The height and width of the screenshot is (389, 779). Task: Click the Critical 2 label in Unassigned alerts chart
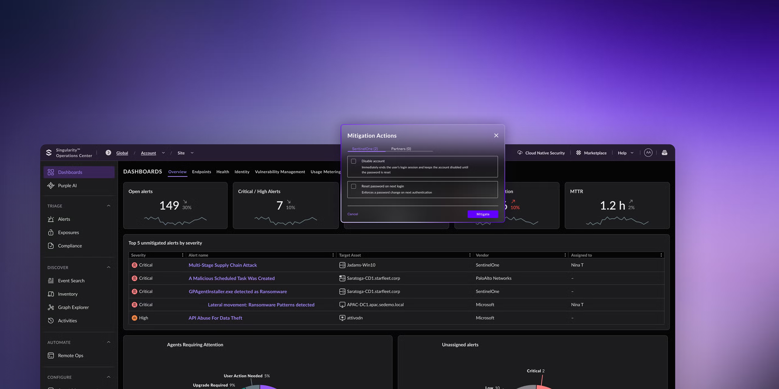tap(536, 371)
